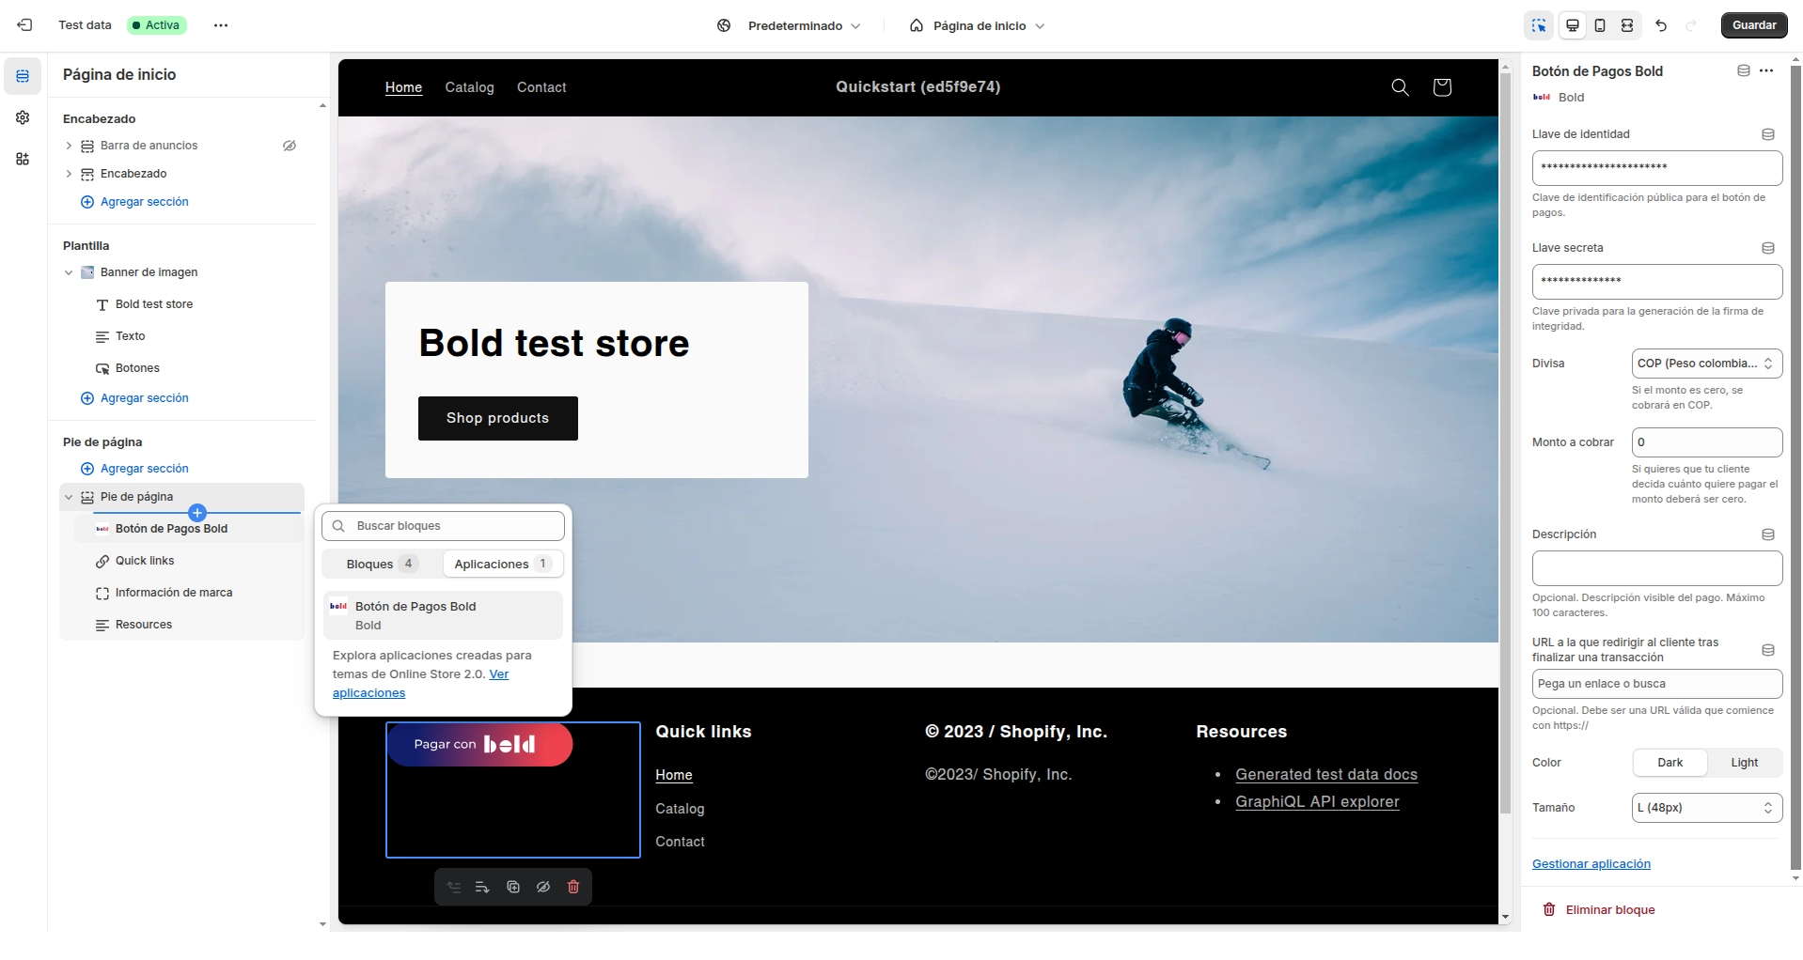Click the Guardar button
1803x960 pixels.
click(x=1753, y=25)
